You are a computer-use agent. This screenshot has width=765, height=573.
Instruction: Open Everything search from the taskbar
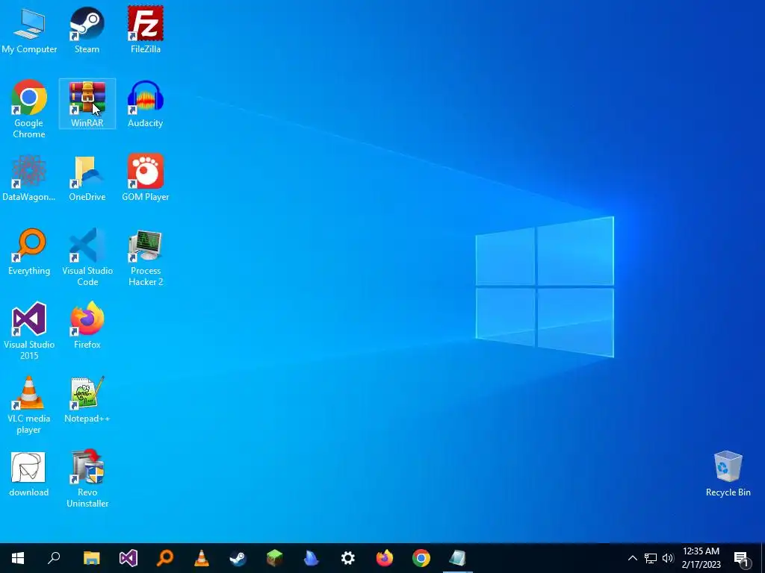pyautogui.click(x=165, y=558)
